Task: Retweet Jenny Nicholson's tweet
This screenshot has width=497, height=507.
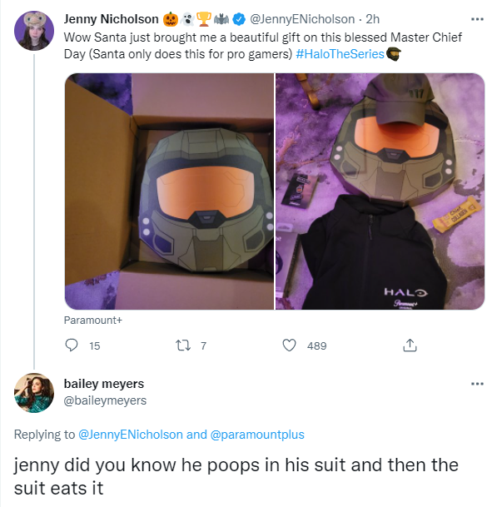Action: pyautogui.click(x=182, y=345)
